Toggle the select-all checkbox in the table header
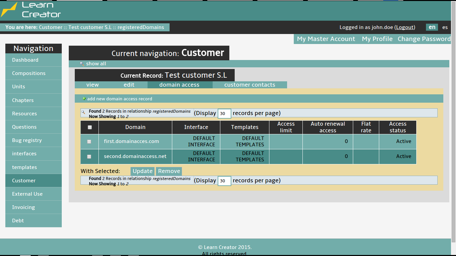The image size is (456, 256). coord(89,127)
